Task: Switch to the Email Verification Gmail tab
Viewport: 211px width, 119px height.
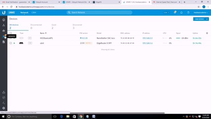Action: (x=16, y=2)
